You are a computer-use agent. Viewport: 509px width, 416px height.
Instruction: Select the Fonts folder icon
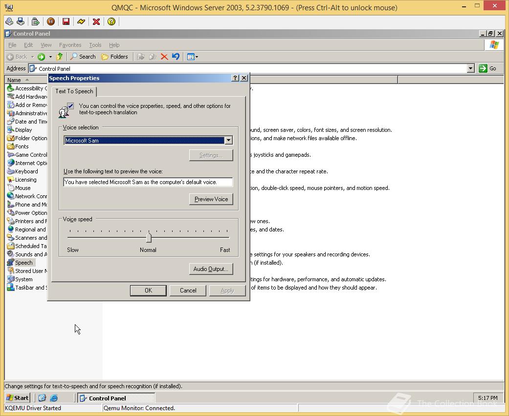(x=11, y=146)
